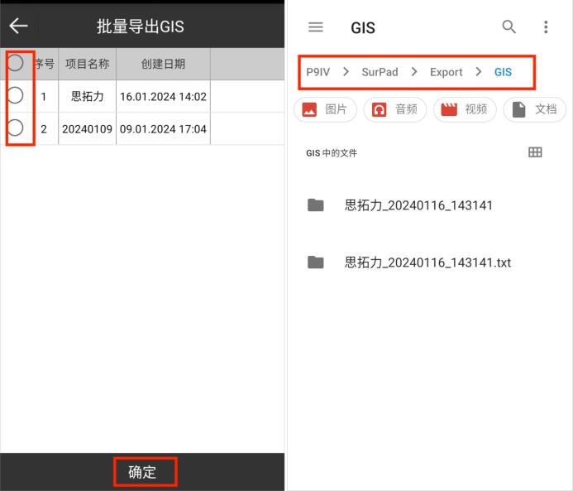
Task: Click the folder icon for 思拓力_20240116_143141.txt
Action: [x=316, y=262]
